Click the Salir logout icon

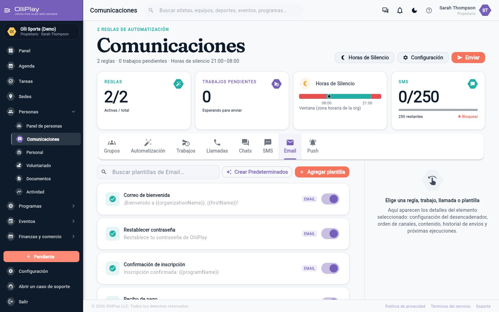click(x=11, y=302)
